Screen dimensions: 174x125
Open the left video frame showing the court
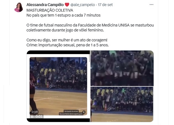tap(58, 86)
